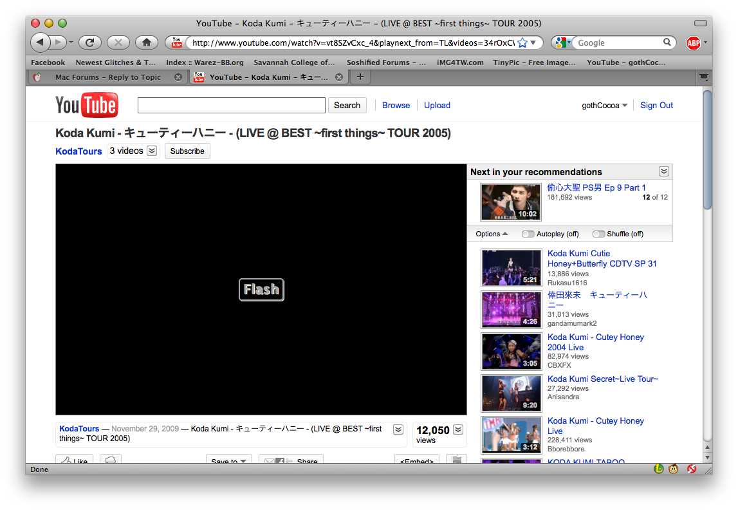
Task: Bookmark this page with the star icon
Action: click(522, 43)
